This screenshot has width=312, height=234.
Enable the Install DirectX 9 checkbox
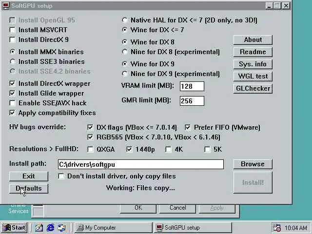12,40
